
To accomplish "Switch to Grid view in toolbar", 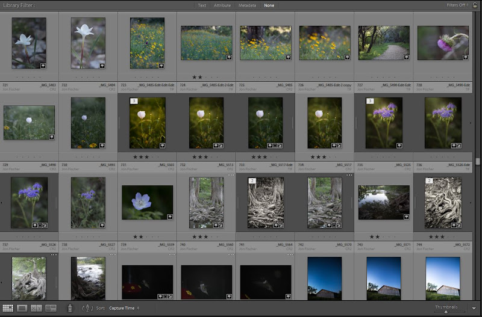I will click(x=7, y=308).
